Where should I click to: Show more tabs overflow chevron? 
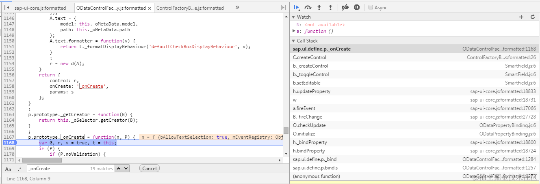237,7
